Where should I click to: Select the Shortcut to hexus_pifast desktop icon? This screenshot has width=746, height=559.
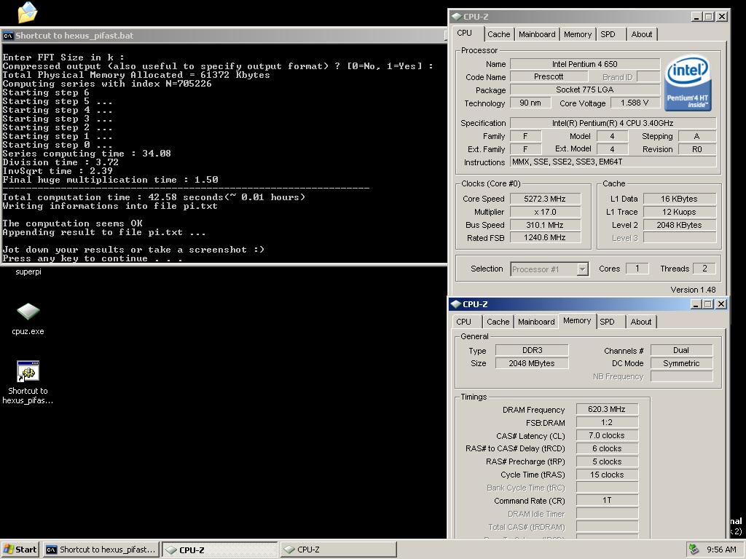pos(28,381)
